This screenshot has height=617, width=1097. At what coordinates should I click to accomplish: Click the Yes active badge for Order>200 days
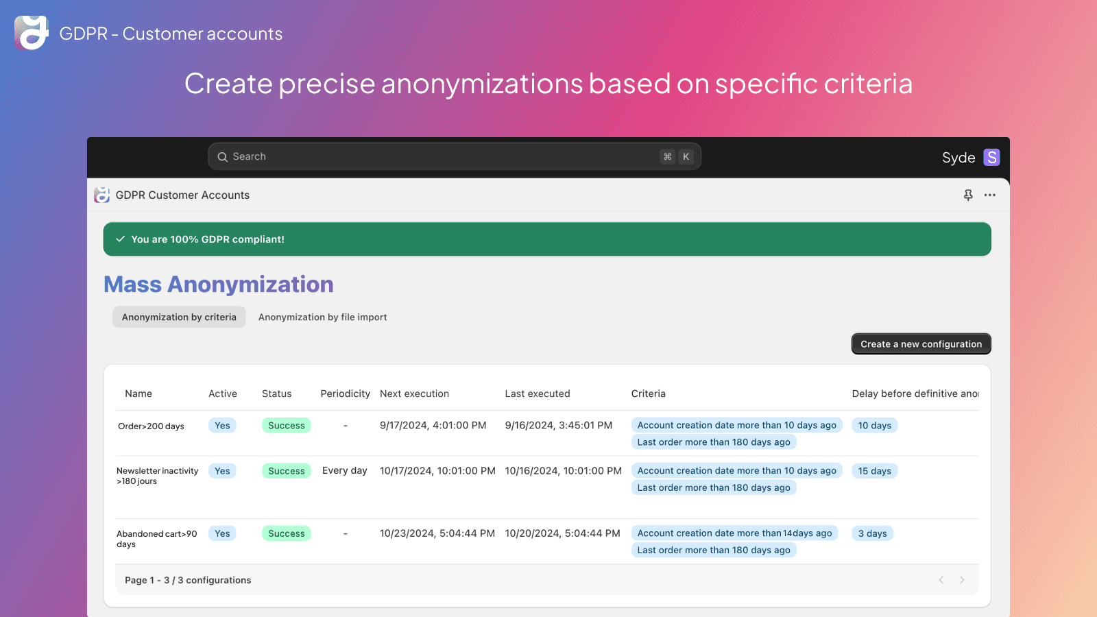(222, 426)
